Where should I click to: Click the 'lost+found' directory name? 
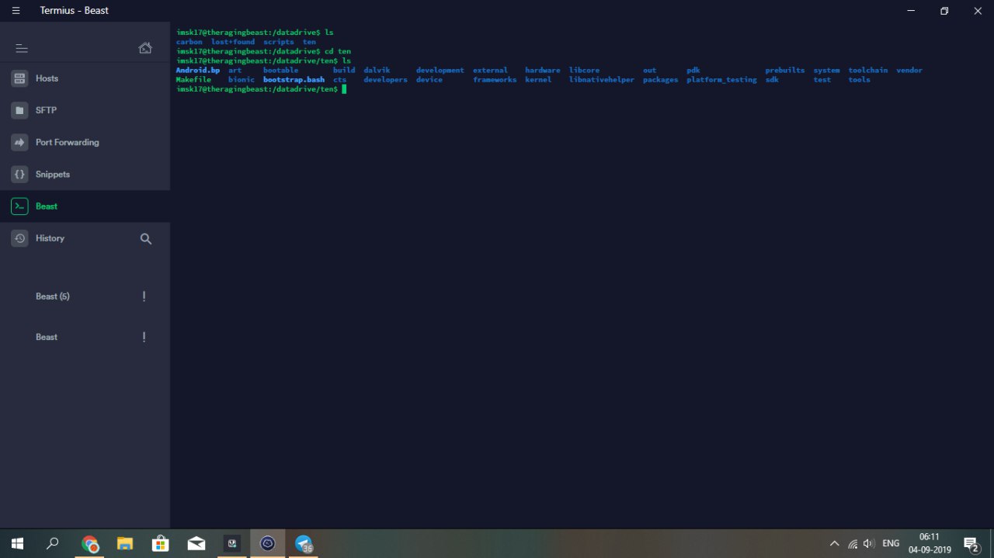(233, 41)
